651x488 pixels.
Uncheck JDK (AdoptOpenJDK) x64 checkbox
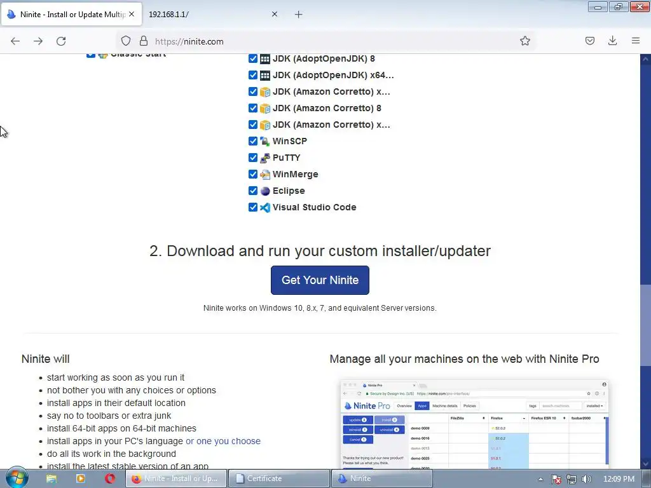click(x=253, y=75)
